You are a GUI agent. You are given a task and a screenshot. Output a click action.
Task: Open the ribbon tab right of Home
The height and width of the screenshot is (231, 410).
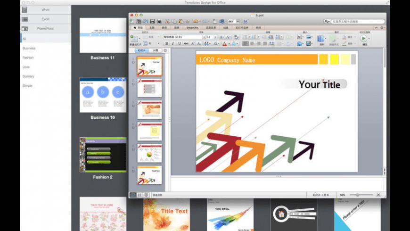(152, 28)
